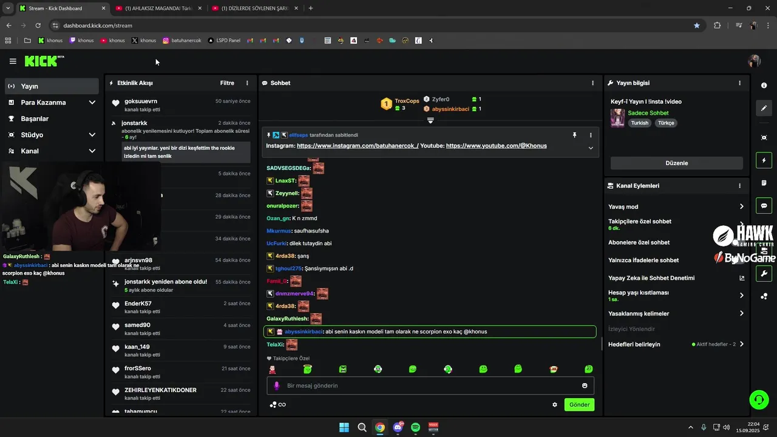Open the pinned message three-dot menu
This screenshot has width=777, height=437.
591,135
